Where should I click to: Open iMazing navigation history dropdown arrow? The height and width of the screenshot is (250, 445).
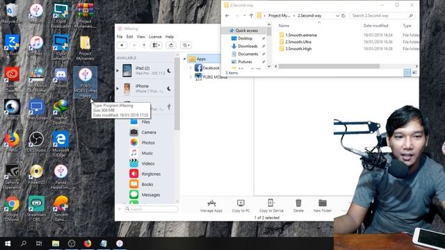(x=144, y=45)
